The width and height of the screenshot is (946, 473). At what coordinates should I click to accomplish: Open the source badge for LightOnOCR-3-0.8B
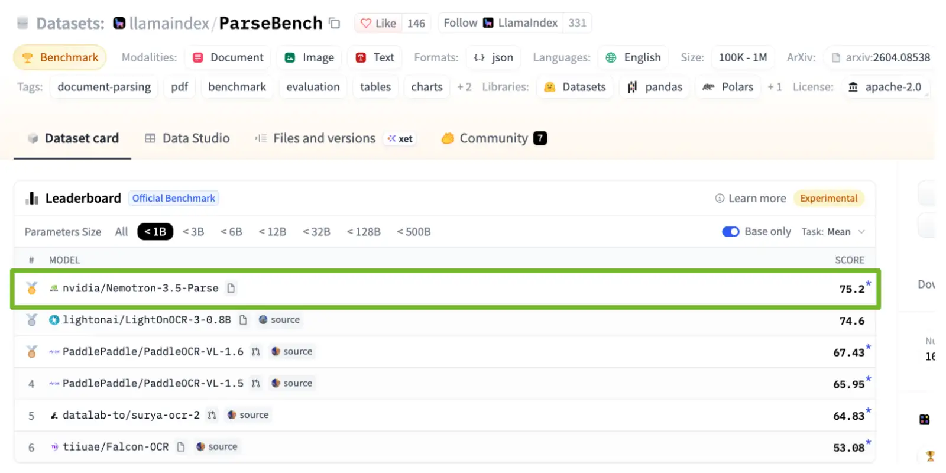point(279,320)
